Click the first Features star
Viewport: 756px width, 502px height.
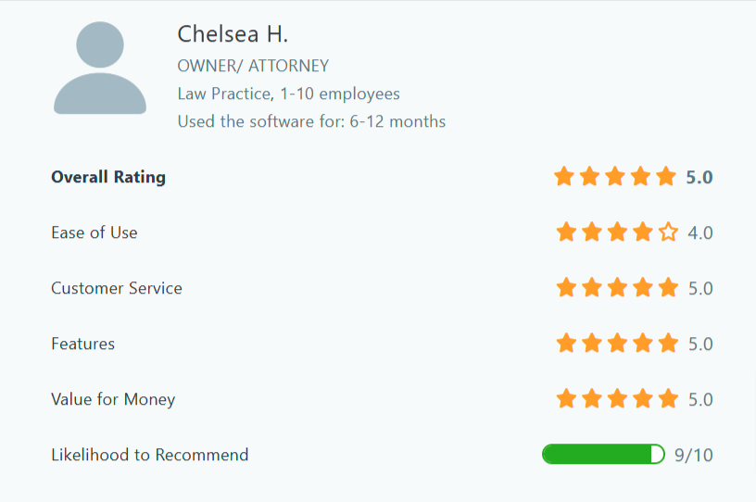pos(566,344)
